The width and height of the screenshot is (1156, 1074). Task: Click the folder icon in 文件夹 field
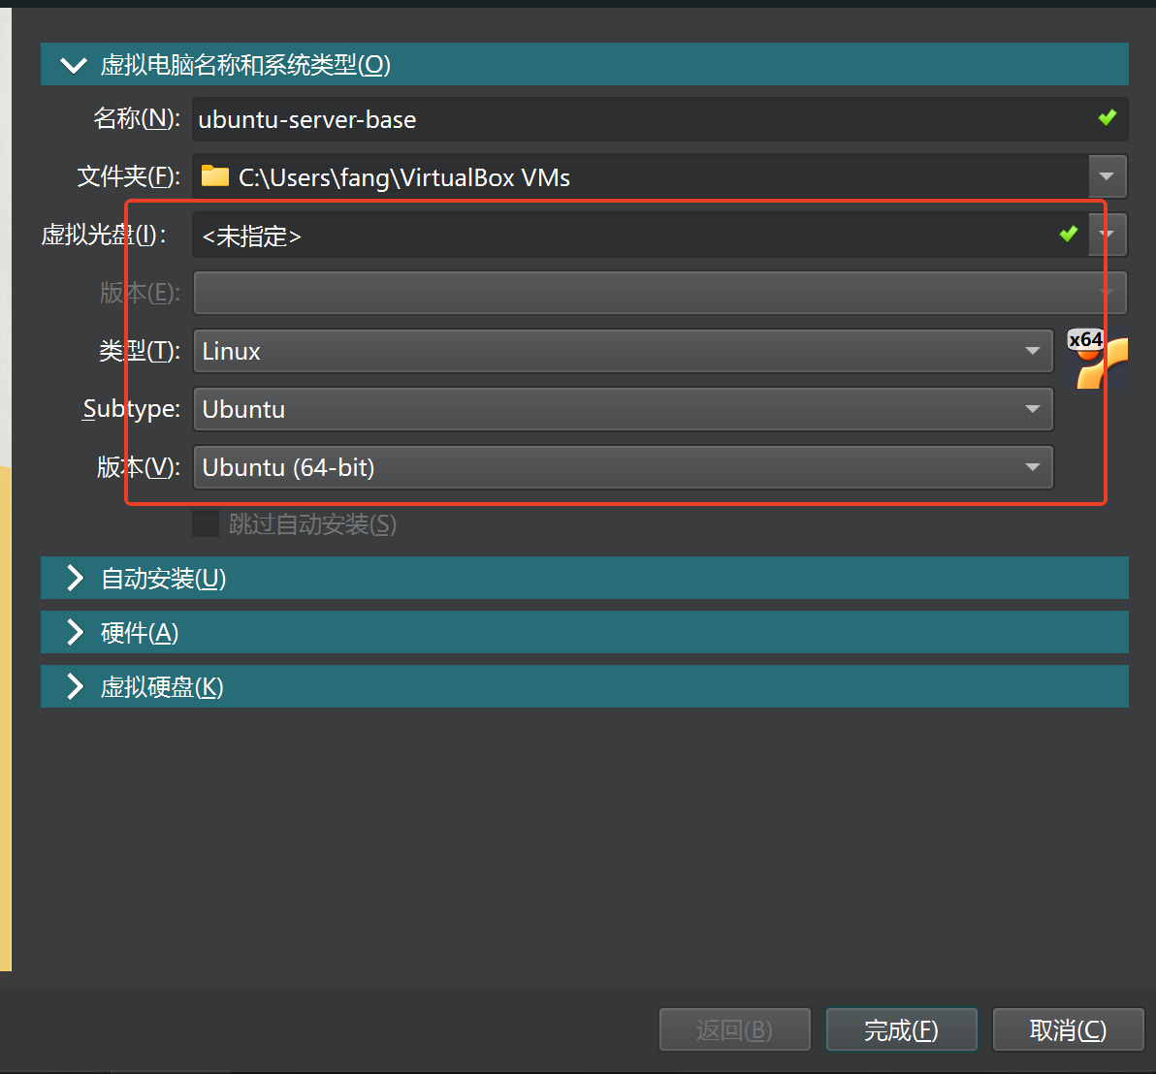tap(215, 176)
